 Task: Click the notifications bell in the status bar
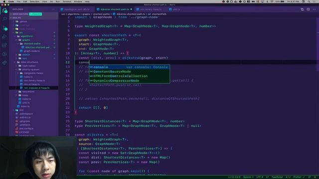pyautogui.click(x=315, y=177)
